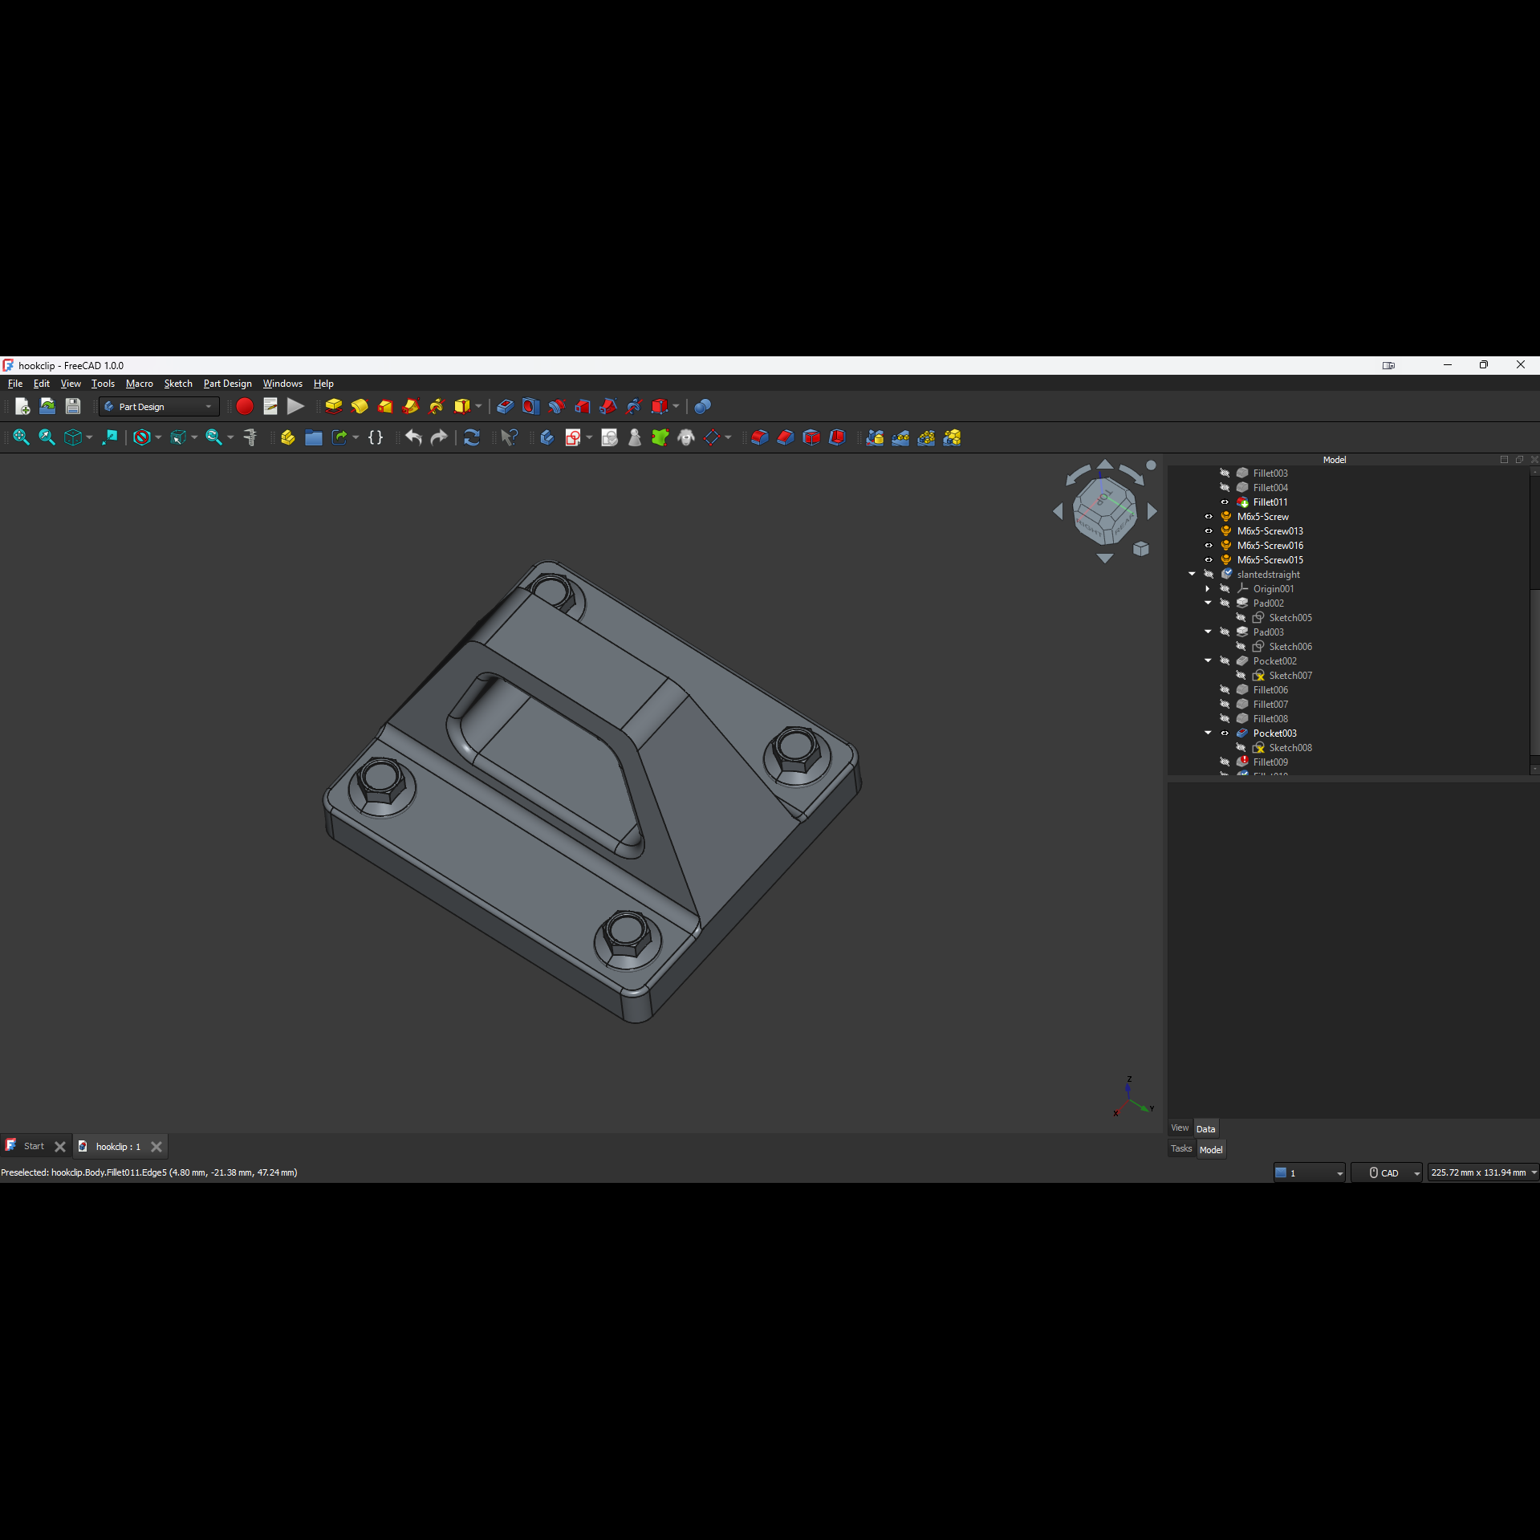Toggle visibility of M6x5-Screw
Viewport: 1540px width, 1540px height.
tap(1209, 517)
